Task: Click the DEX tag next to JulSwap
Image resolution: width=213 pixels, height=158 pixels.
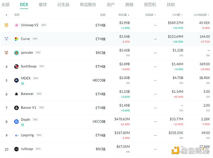Action: (38, 149)
